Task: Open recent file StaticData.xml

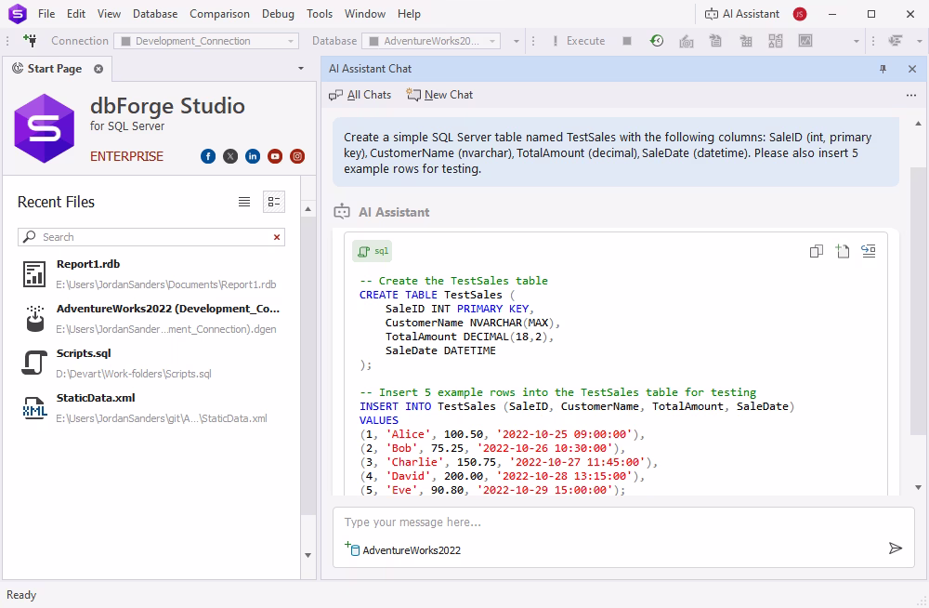Action: (x=151, y=407)
